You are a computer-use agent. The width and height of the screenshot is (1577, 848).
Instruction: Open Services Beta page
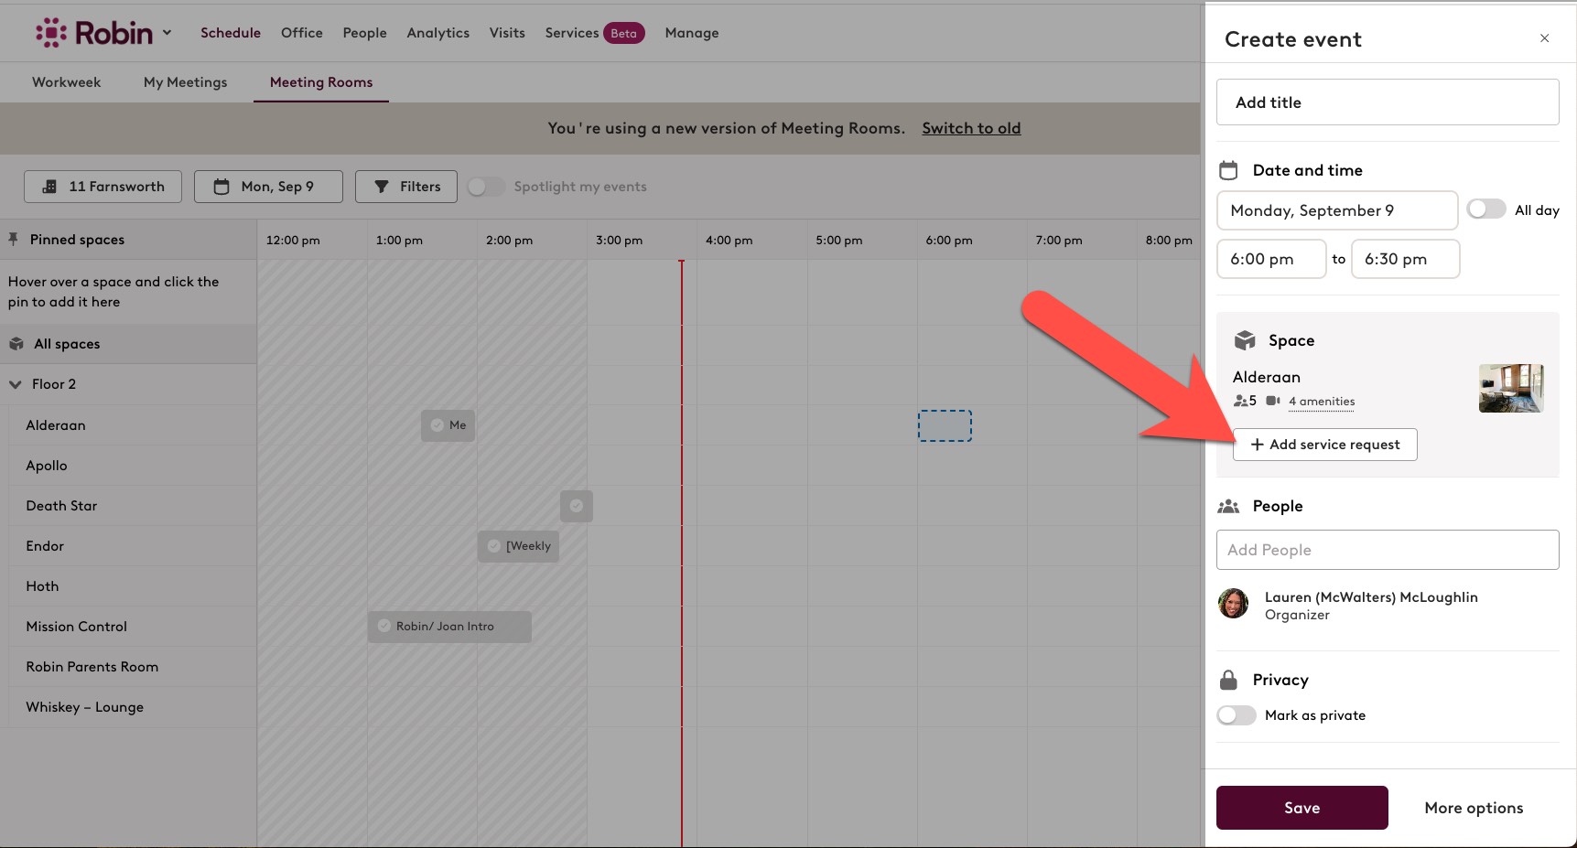(x=594, y=33)
